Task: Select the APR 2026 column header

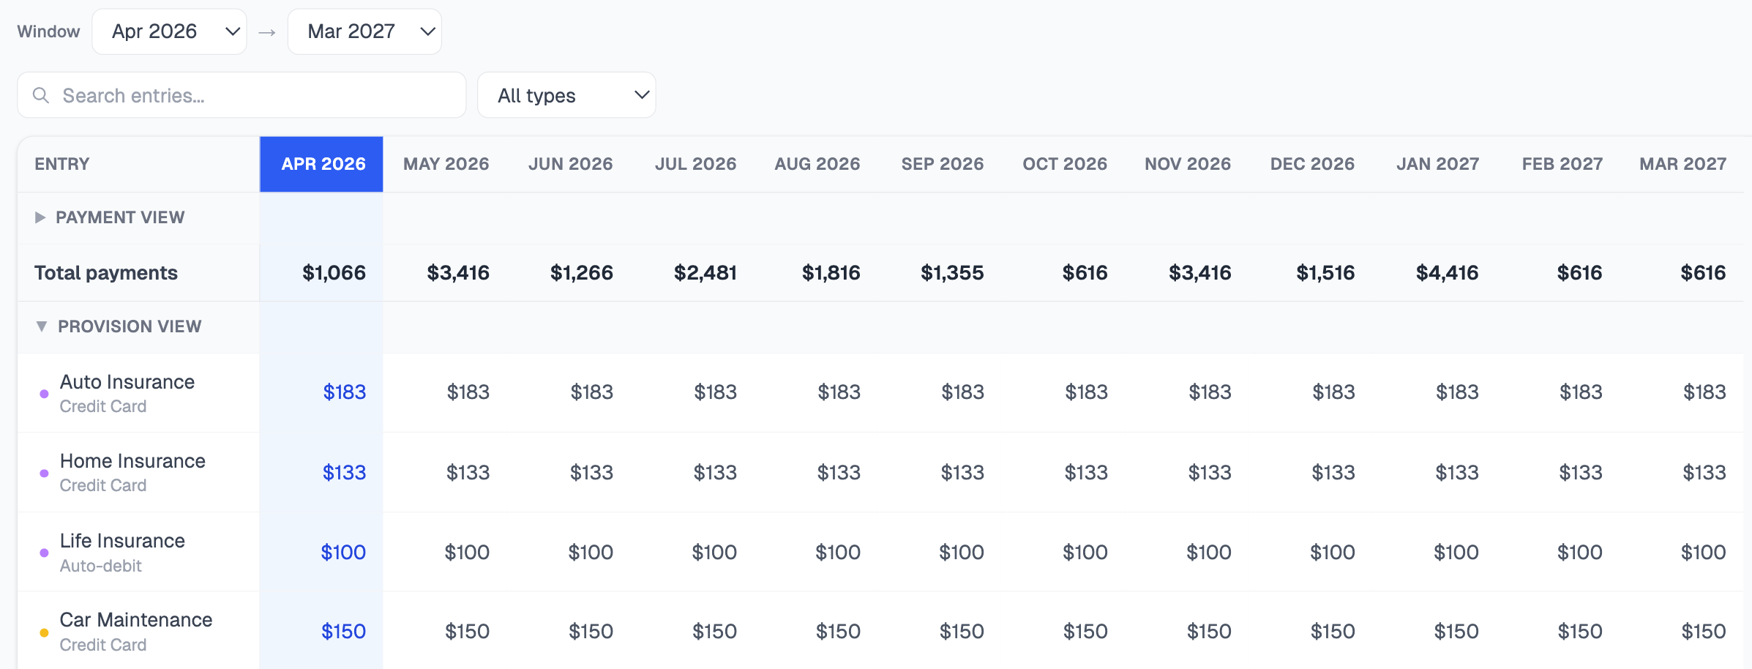Action: click(321, 164)
